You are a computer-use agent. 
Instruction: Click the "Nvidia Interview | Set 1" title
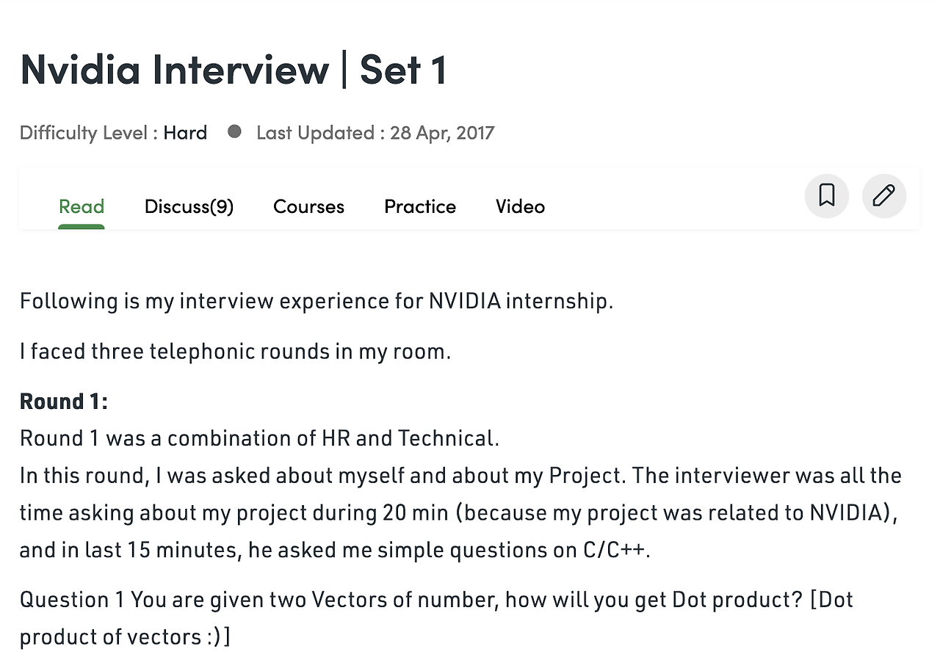point(233,69)
